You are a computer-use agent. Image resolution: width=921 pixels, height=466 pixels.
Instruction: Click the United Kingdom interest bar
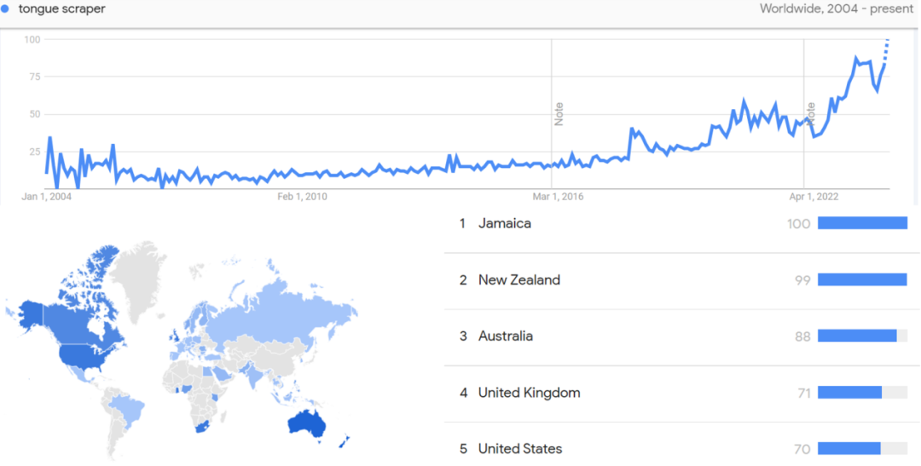849,393
